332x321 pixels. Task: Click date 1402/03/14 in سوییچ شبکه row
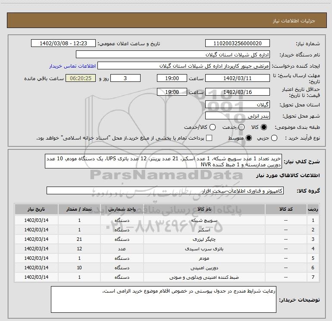point(36,220)
